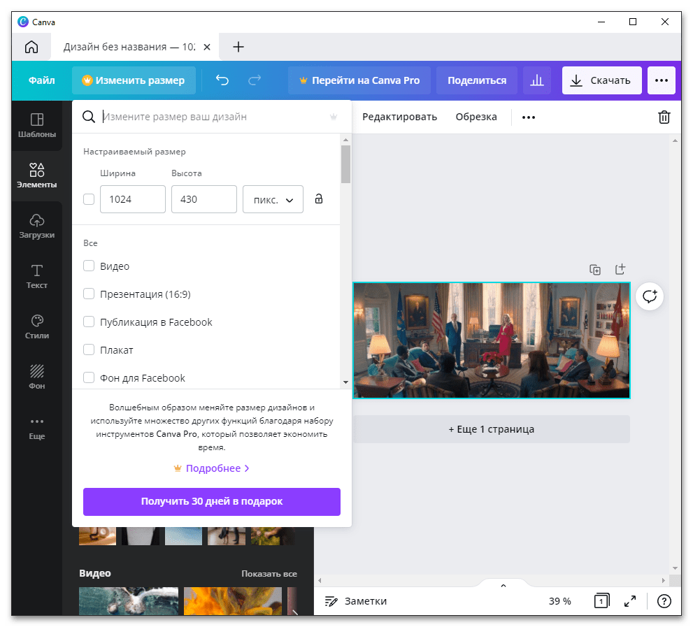Screen dimensions: 693x627
Task: Click the canvas scroll-left arrow
Action: click(320, 580)
